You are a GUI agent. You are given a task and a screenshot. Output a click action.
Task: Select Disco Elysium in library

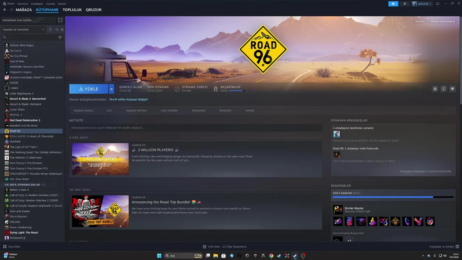tap(18, 216)
